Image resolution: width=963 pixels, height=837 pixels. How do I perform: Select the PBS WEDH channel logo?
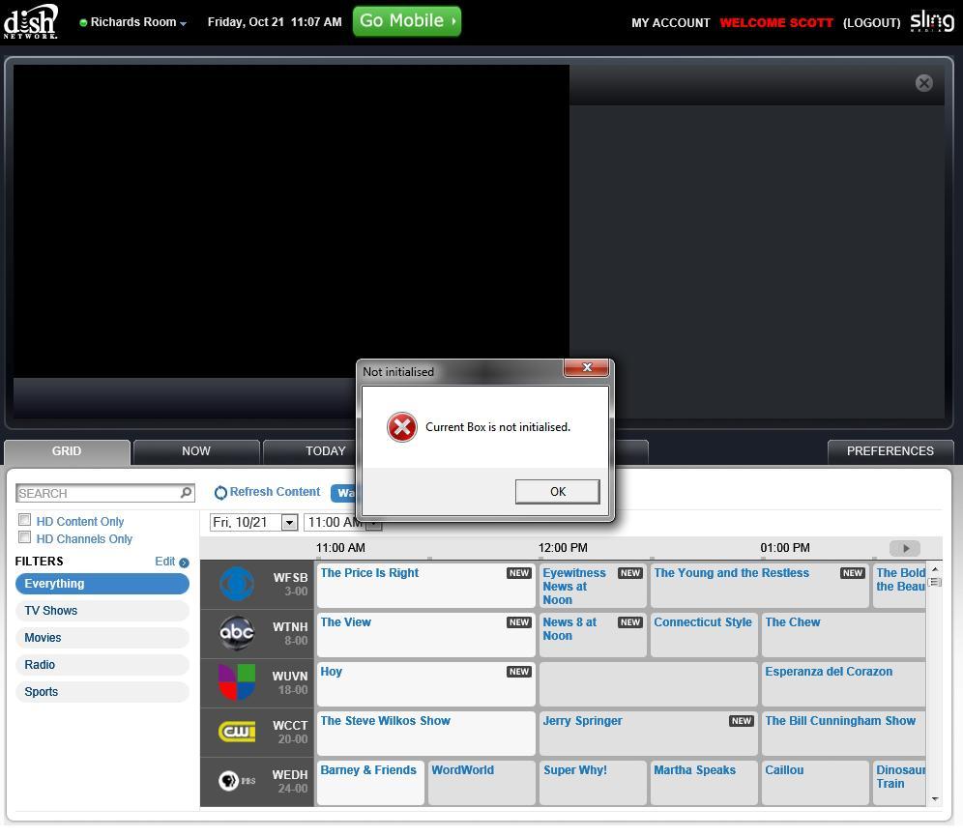point(237,781)
